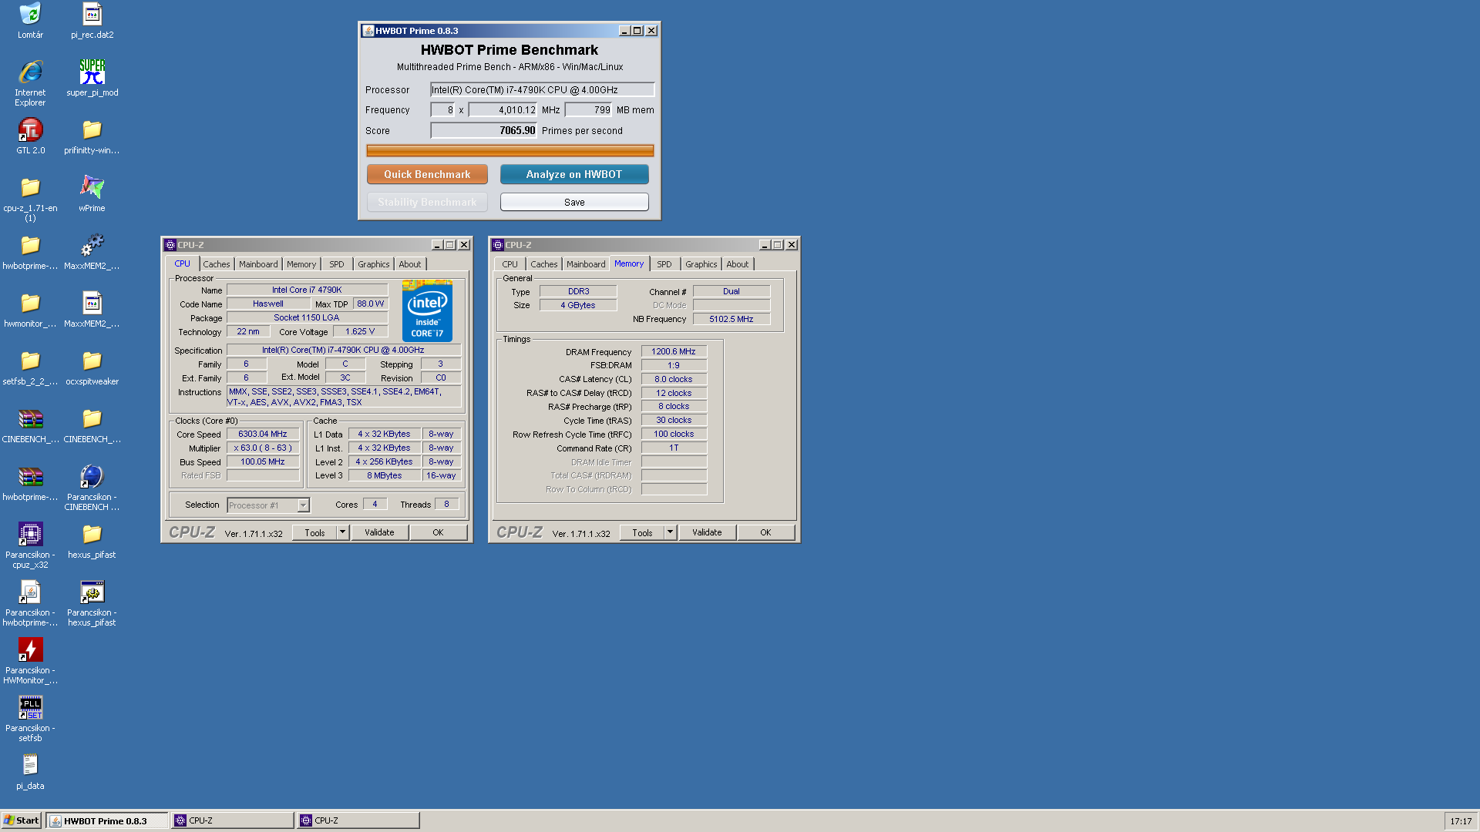1480x832 pixels.
Task: Click NB Frequency value 5102.5 MHz
Action: (x=732, y=319)
